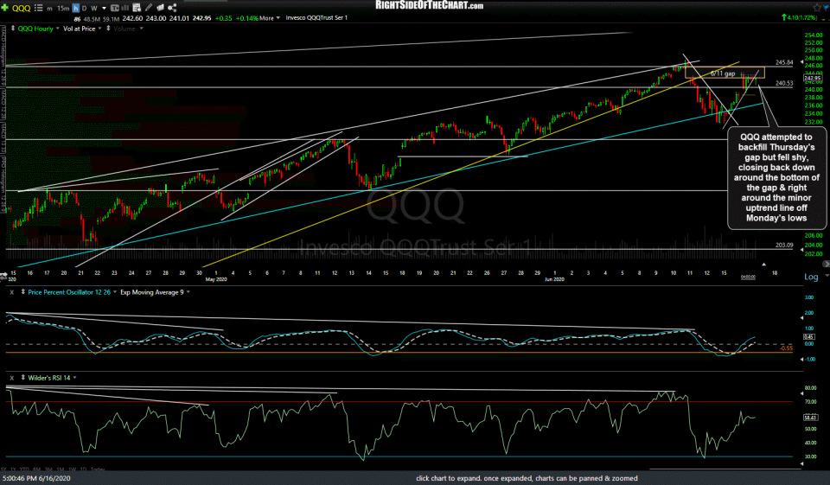830x485 pixels.
Task: Click the 58.43 RSI value tag
Action: pos(810,418)
